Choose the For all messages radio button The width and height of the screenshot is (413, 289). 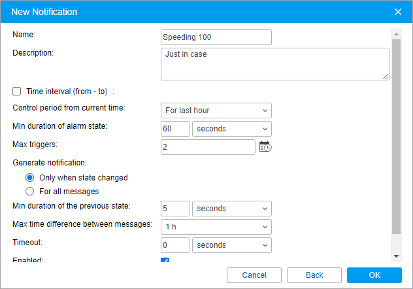pos(29,192)
